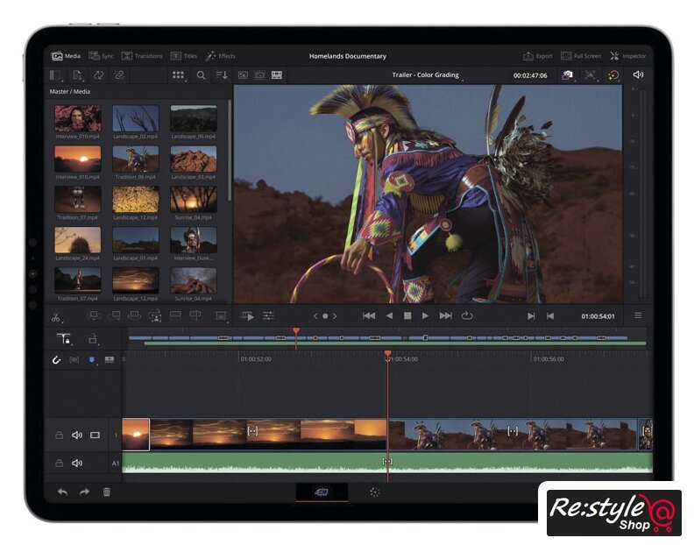Viewport: 694px width, 545px height.
Task: Expand the Trailer - Color Grading timeline dropdown
Action: click(x=426, y=76)
